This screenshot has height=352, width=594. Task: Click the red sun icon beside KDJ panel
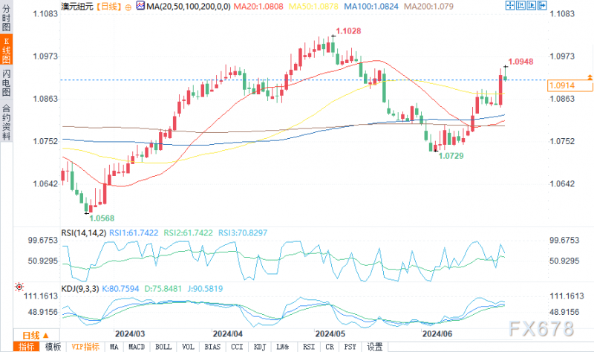coord(19,287)
